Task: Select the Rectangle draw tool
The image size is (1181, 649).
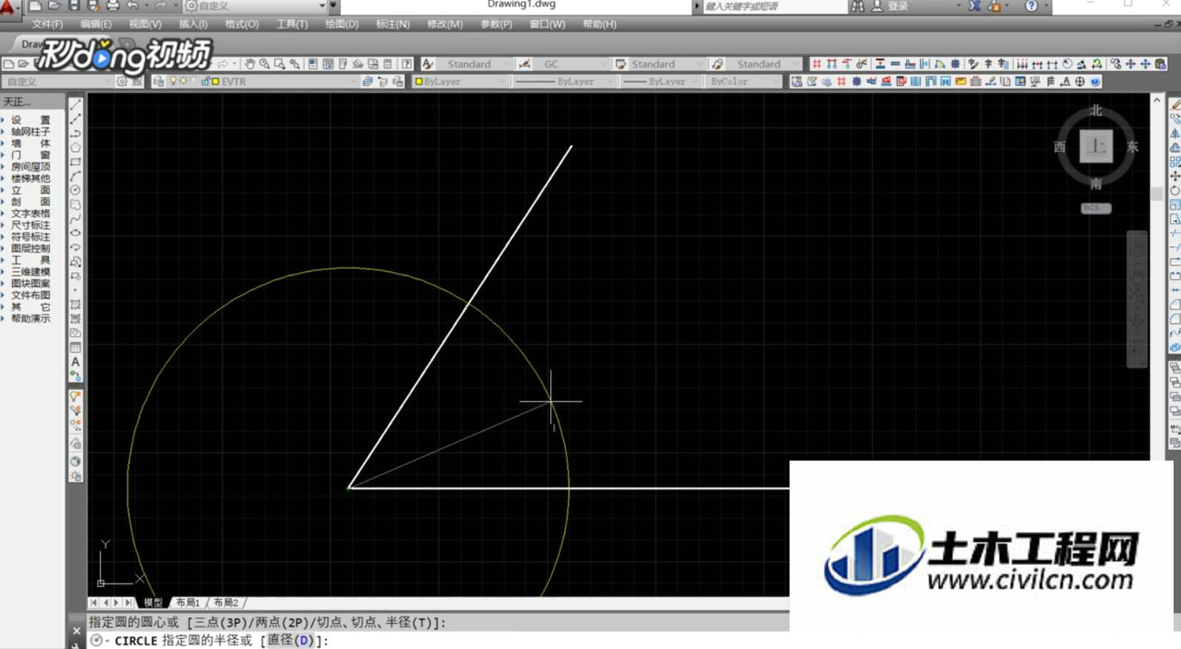Action: click(76, 162)
